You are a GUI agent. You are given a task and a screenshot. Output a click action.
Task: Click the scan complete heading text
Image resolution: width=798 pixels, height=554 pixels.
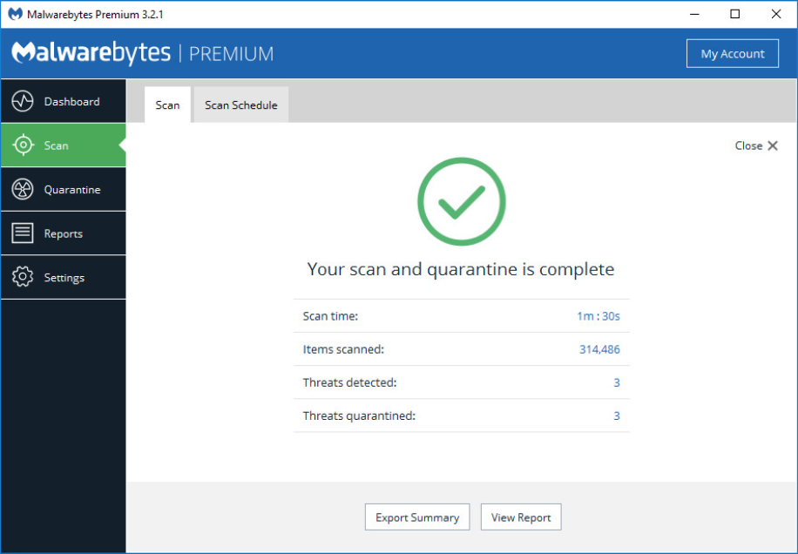click(461, 269)
